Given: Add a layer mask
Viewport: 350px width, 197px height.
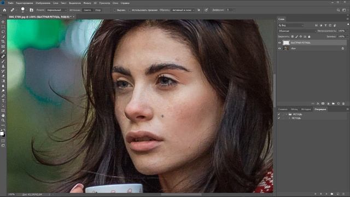Looking at the screenshot, I should pyautogui.click(x=323, y=103).
